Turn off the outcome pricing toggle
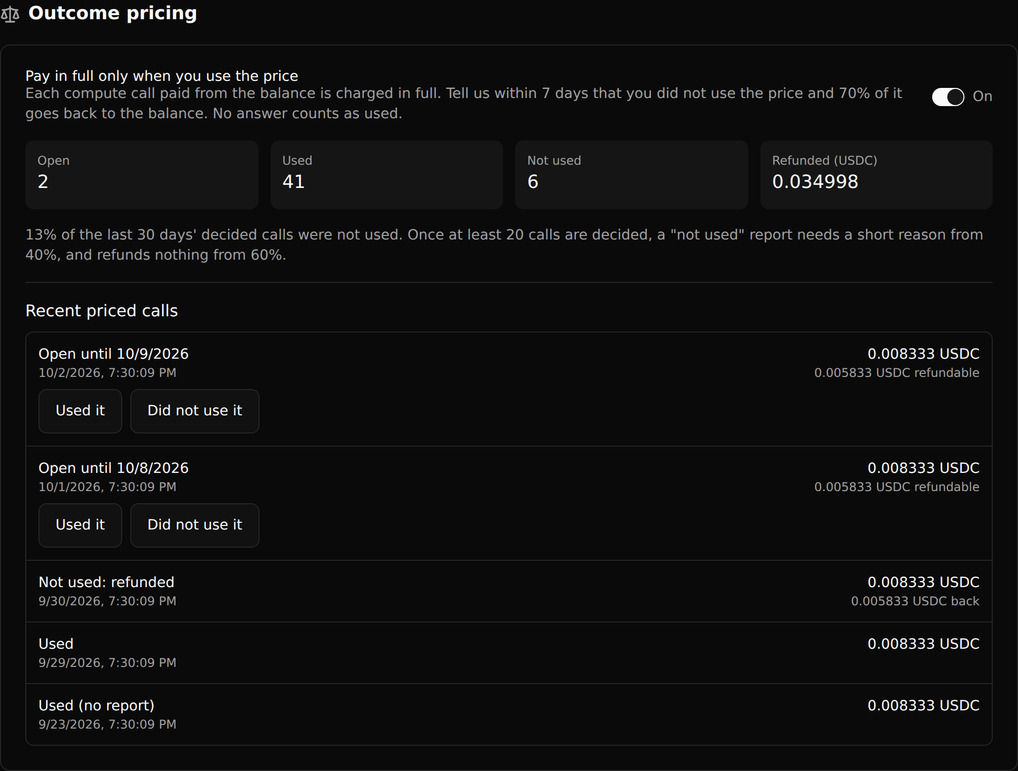The height and width of the screenshot is (771, 1018). coord(948,97)
